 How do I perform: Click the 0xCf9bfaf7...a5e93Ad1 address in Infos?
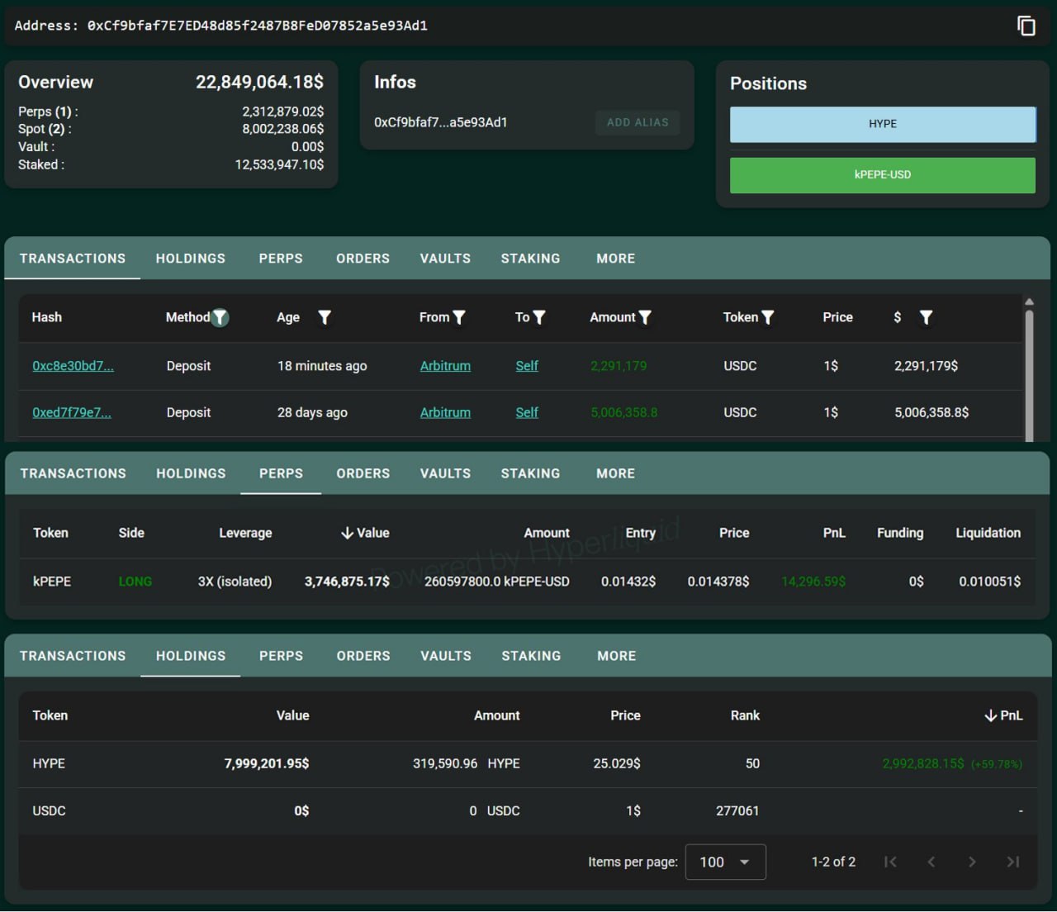tap(441, 122)
